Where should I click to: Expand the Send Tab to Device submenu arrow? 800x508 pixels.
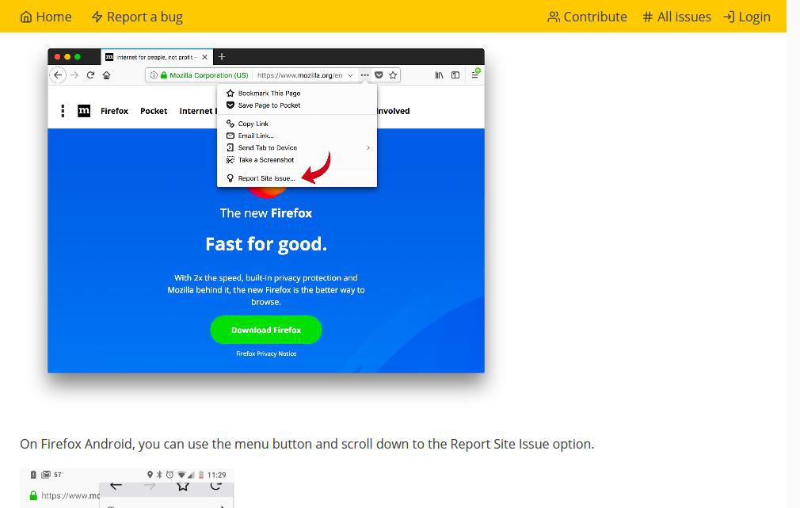[368, 147]
